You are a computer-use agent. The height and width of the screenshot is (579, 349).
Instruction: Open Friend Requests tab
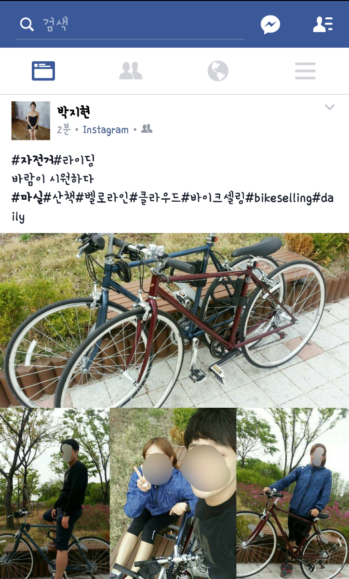(x=131, y=71)
